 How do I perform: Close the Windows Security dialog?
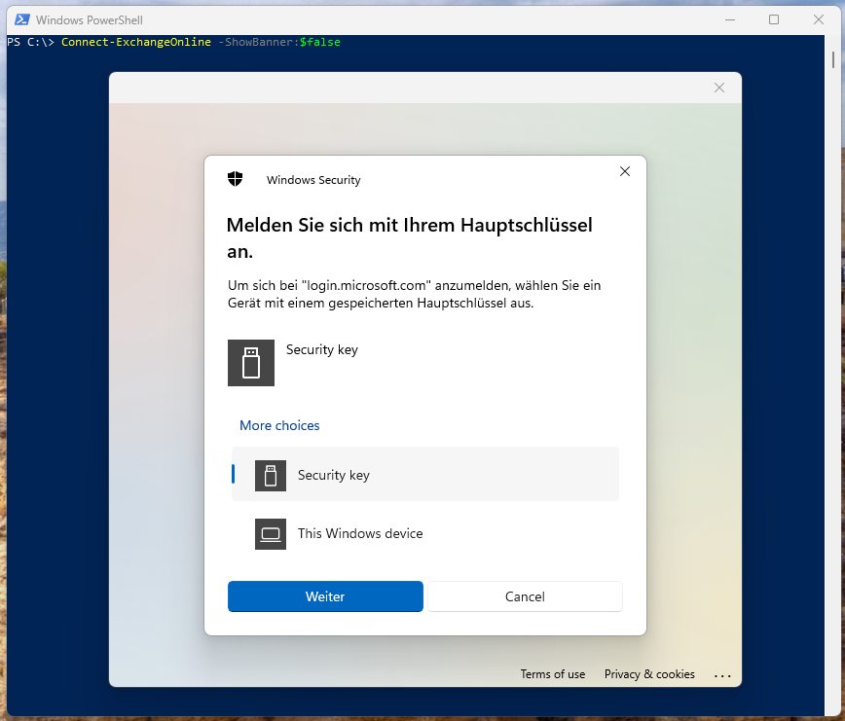(x=625, y=171)
